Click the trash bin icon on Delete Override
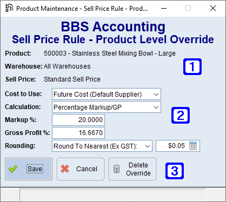This screenshot has width=226, height=202. (116, 169)
